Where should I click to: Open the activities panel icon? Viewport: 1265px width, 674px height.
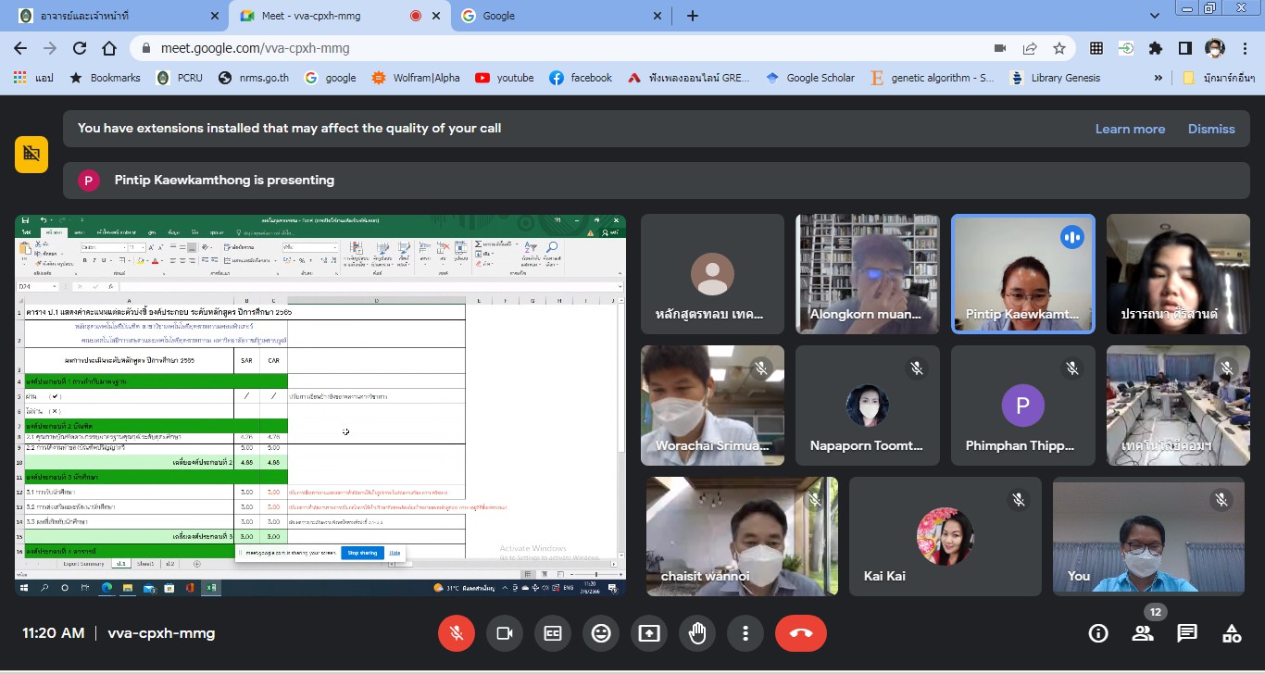(x=1232, y=633)
